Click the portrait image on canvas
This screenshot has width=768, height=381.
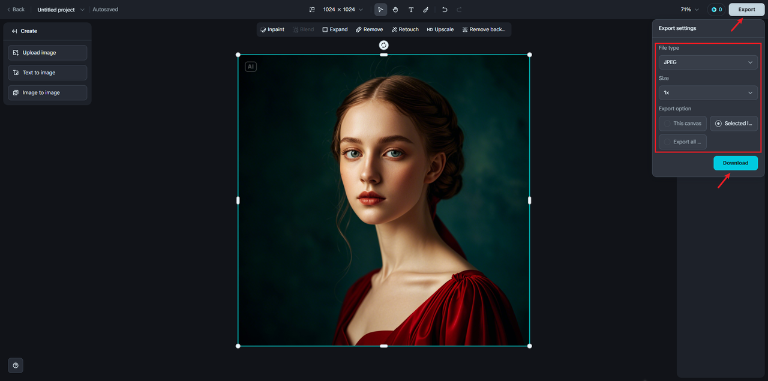click(x=384, y=200)
